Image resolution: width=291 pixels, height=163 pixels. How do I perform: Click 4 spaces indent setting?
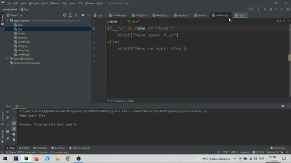[245, 152]
